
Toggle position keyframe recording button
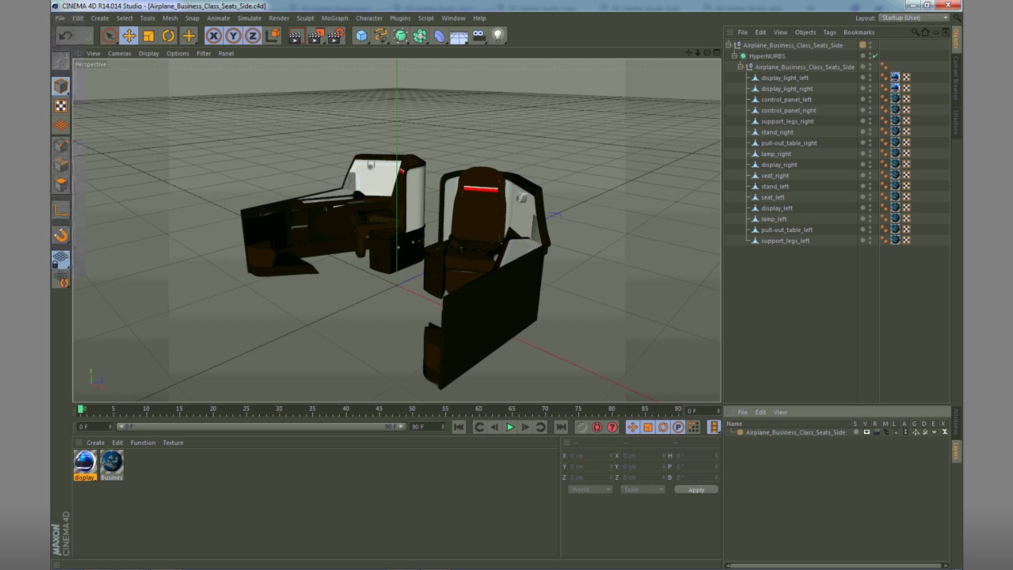point(633,427)
